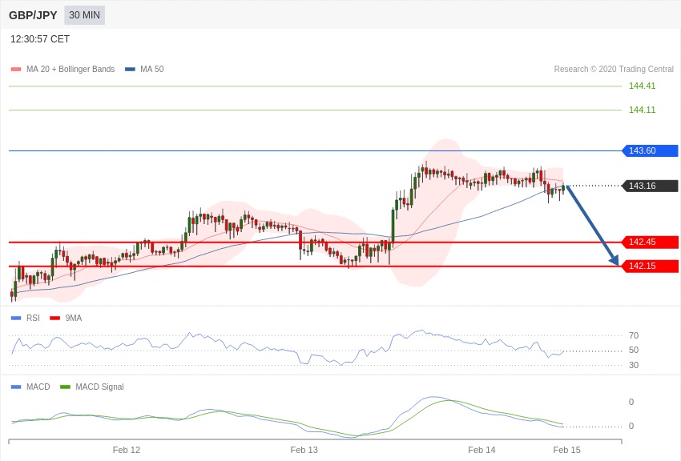Screen dimensions: 681x461
Task: Click the MACD Signal green legend swatch
Action: click(x=65, y=387)
